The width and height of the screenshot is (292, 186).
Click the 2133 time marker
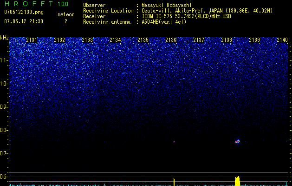[x=87, y=40]
